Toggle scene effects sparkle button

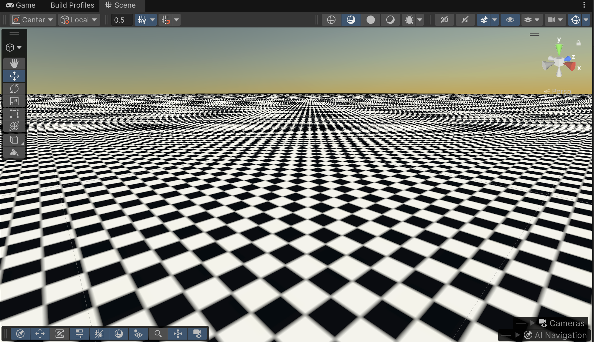484,20
